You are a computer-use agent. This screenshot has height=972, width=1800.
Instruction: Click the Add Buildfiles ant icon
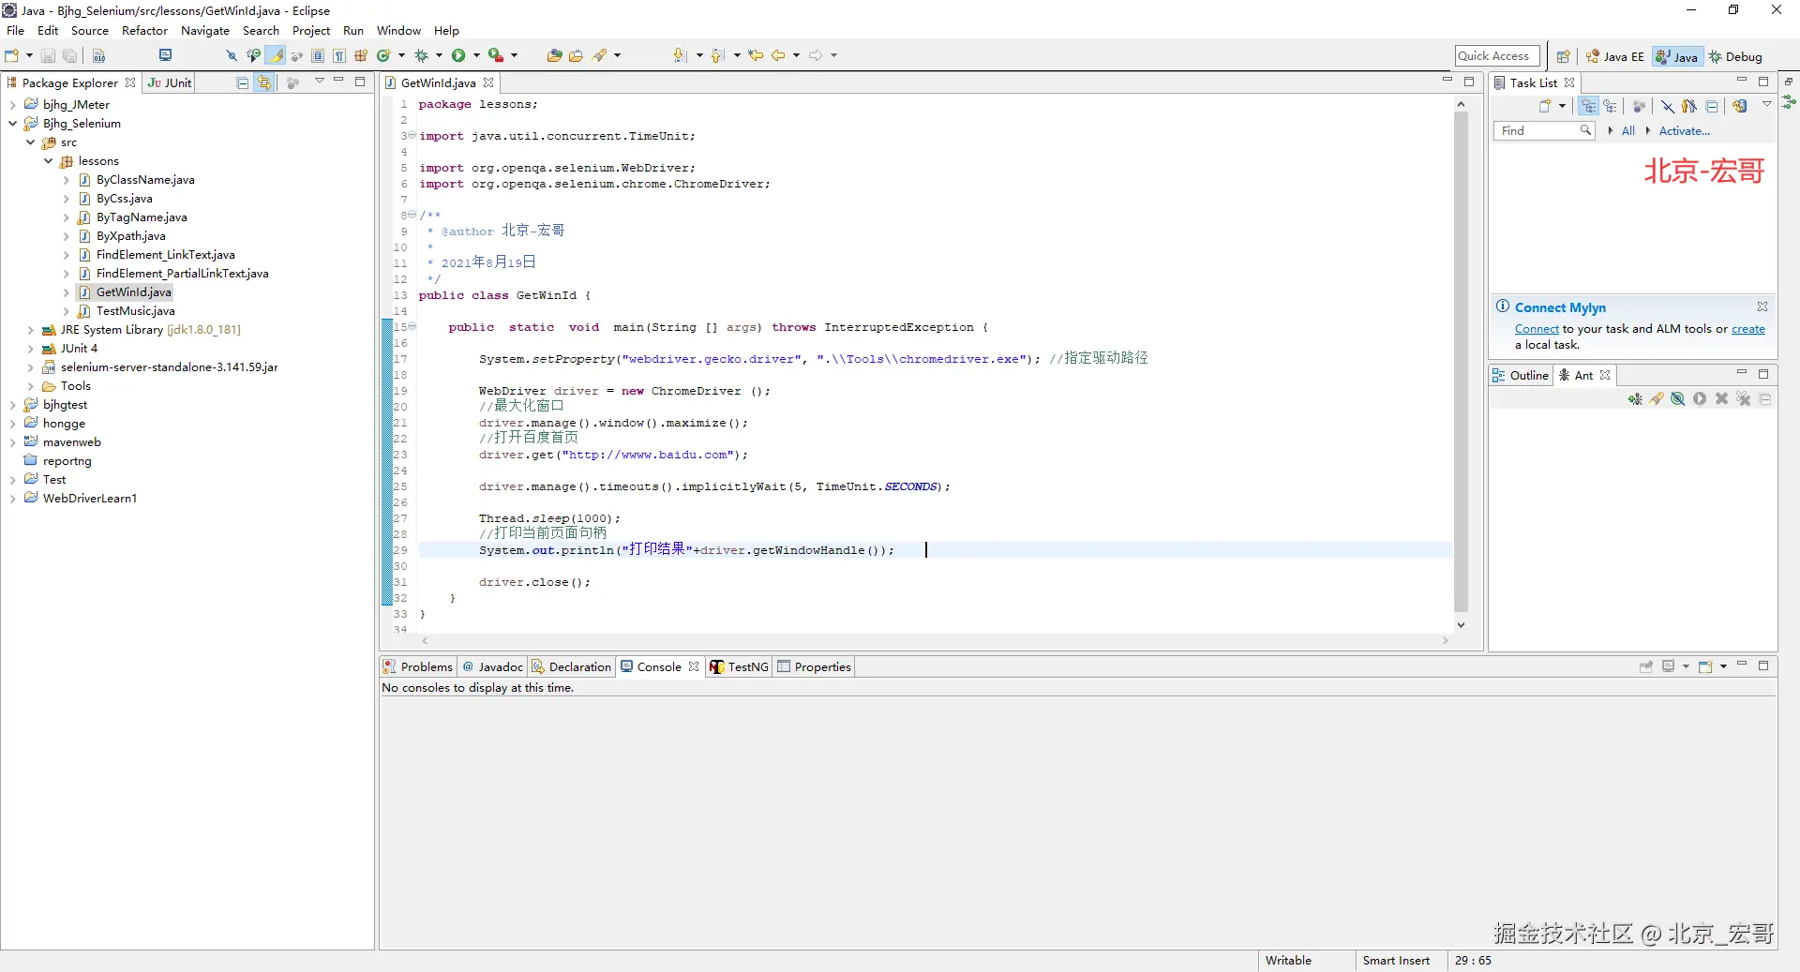[x=1635, y=399]
